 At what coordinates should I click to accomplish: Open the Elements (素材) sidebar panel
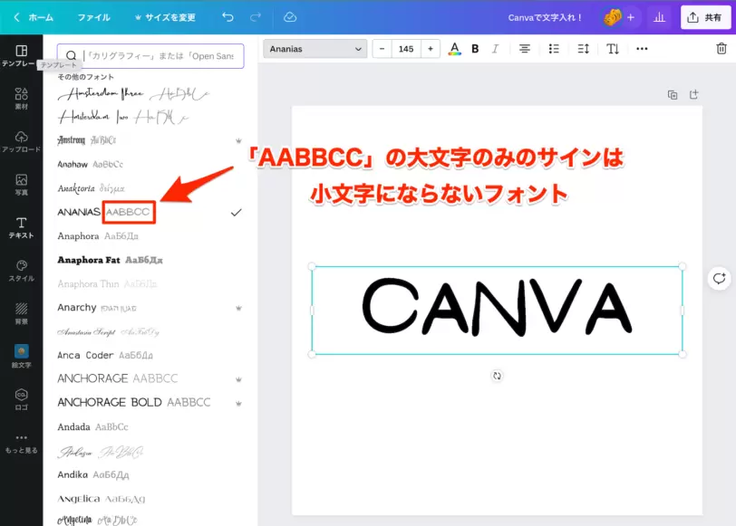click(21, 99)
